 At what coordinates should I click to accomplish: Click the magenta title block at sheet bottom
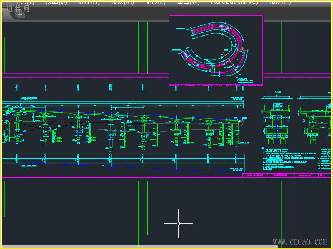[287, 175]
